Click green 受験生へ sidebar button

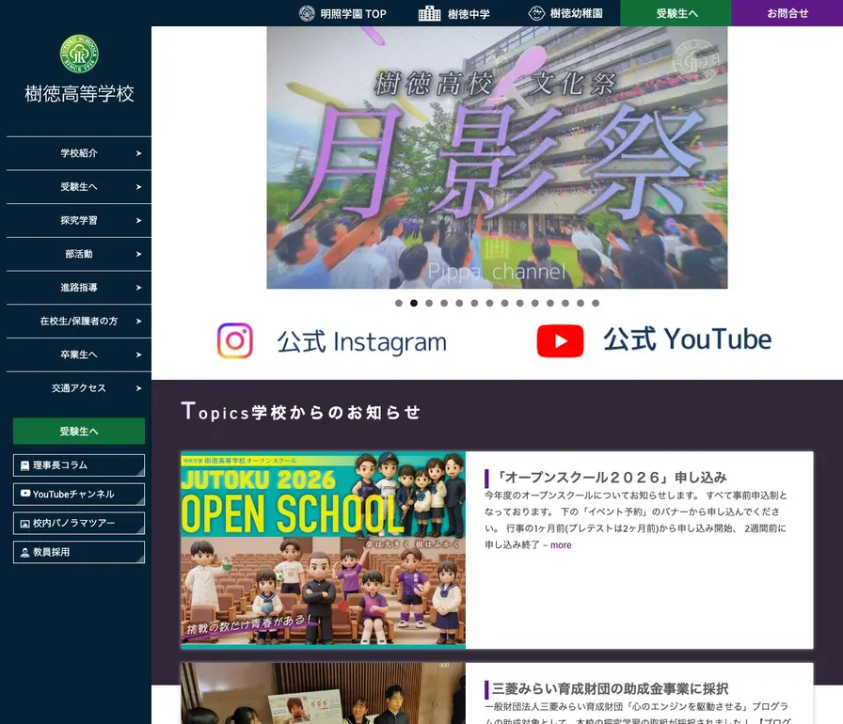tap(79, 432)
